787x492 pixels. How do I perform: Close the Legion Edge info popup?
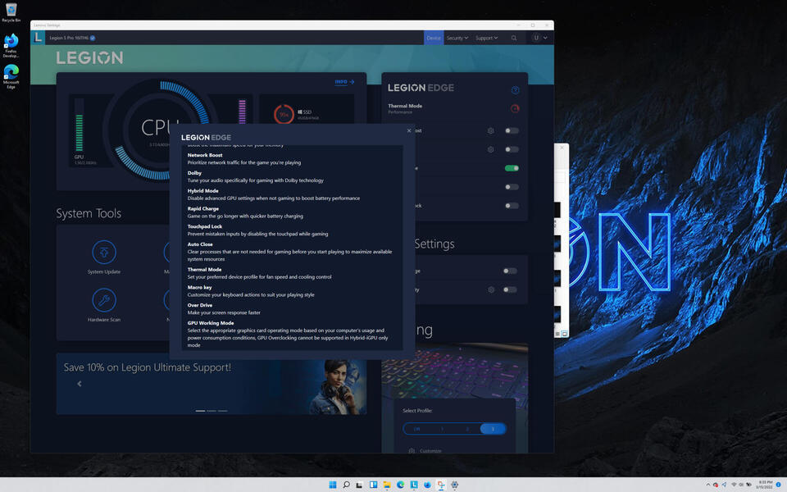pyautogui.click(x=409, y=130)
